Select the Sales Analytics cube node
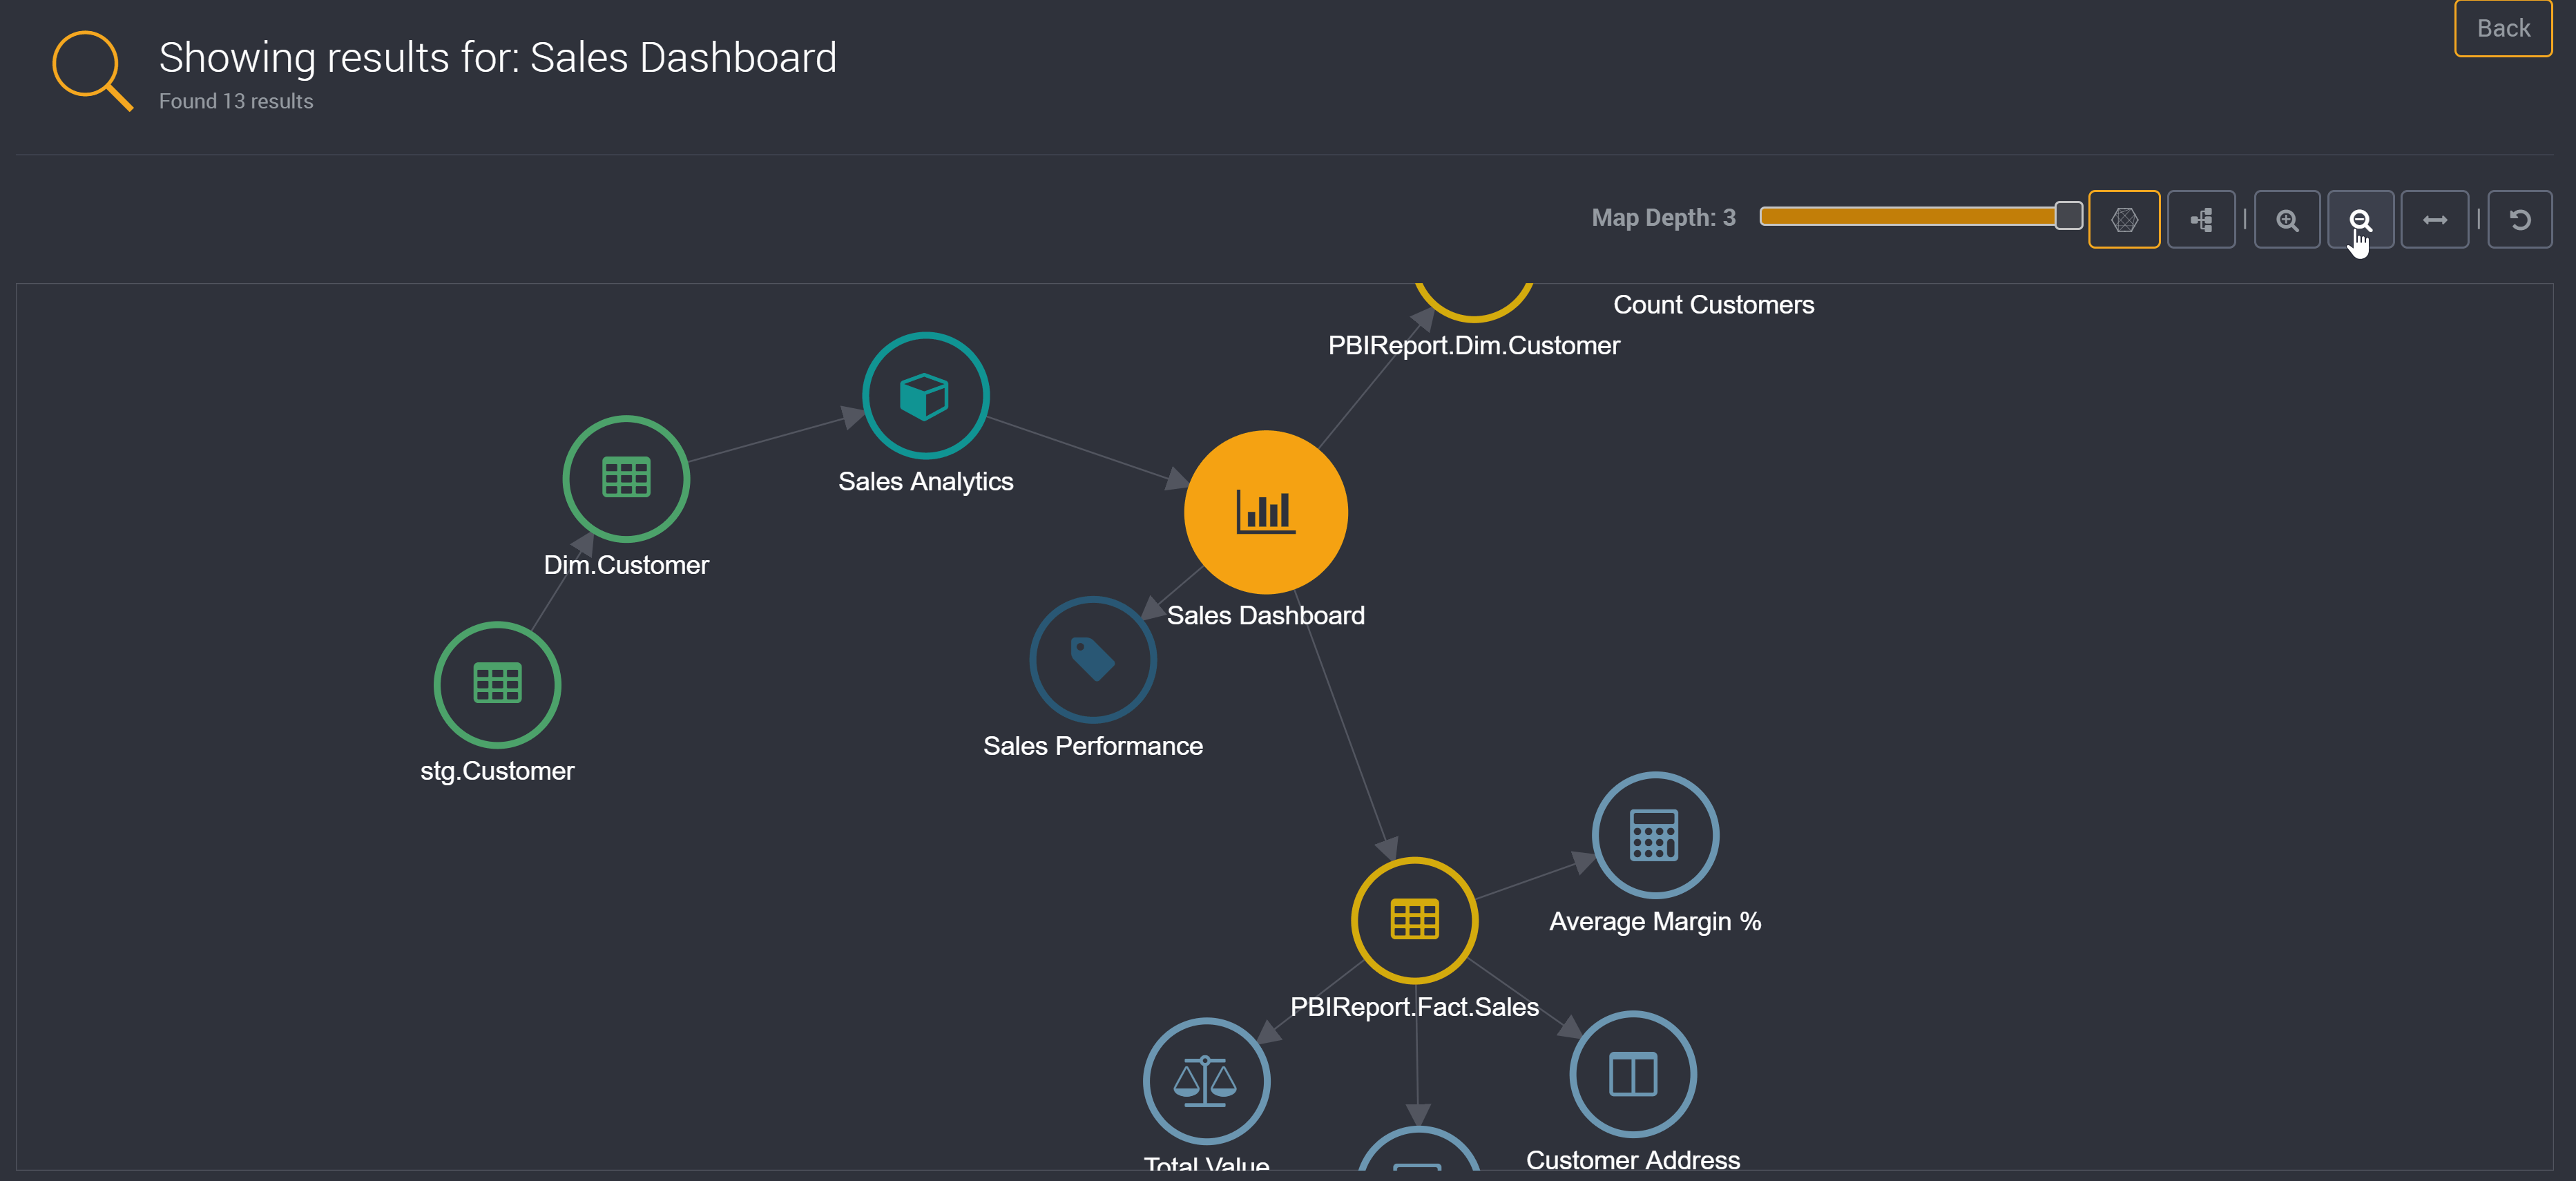 (926, 396)
